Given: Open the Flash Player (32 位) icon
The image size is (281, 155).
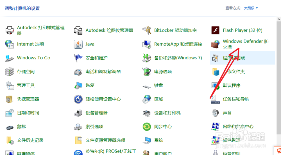Looking at the screenshot, I should [x=216, y=30].
